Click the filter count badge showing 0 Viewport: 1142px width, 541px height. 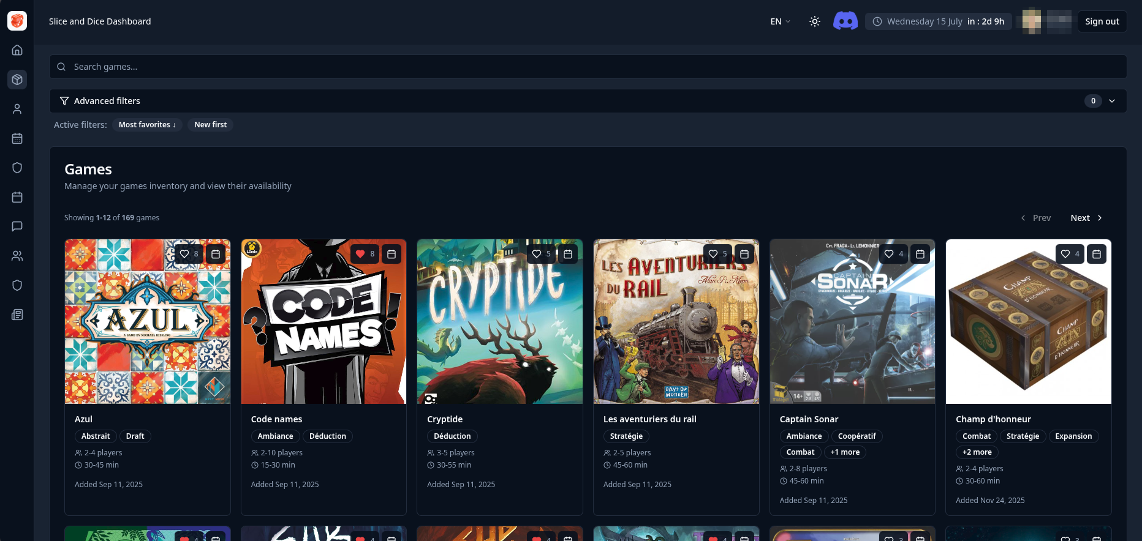(x=1093, y=101)
